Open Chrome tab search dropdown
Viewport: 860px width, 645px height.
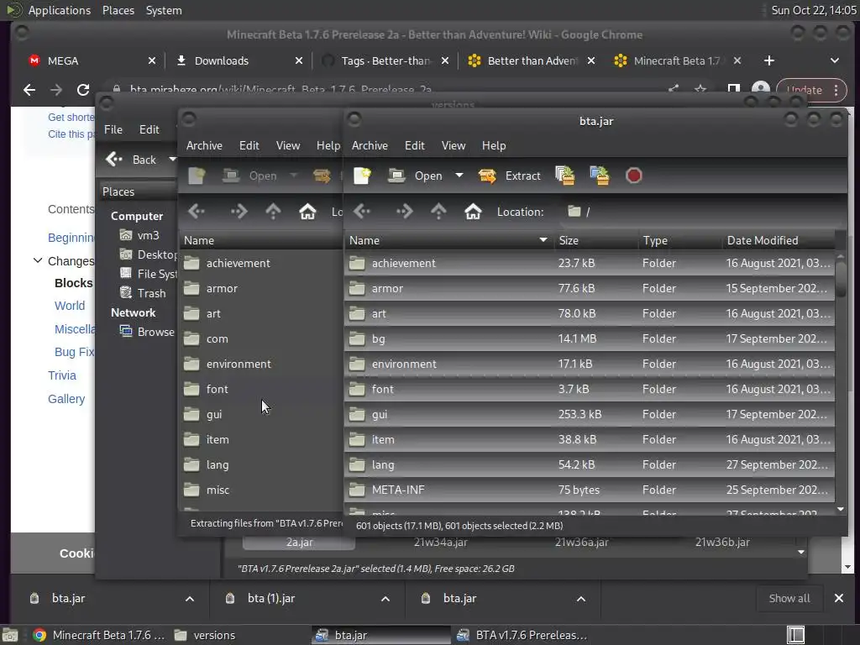click(x=834, y=60)
